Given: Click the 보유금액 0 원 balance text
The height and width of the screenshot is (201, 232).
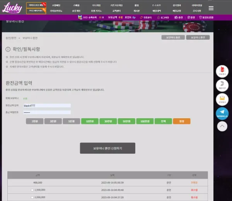Looking at the screenshot, I should coord(115,17).
